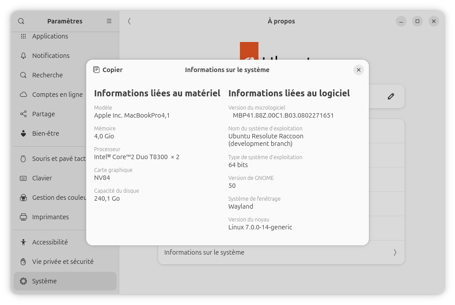The width and height of the screenshot is (455, 305).
Task: Go back using the header chevron
Action: (129, 21)
